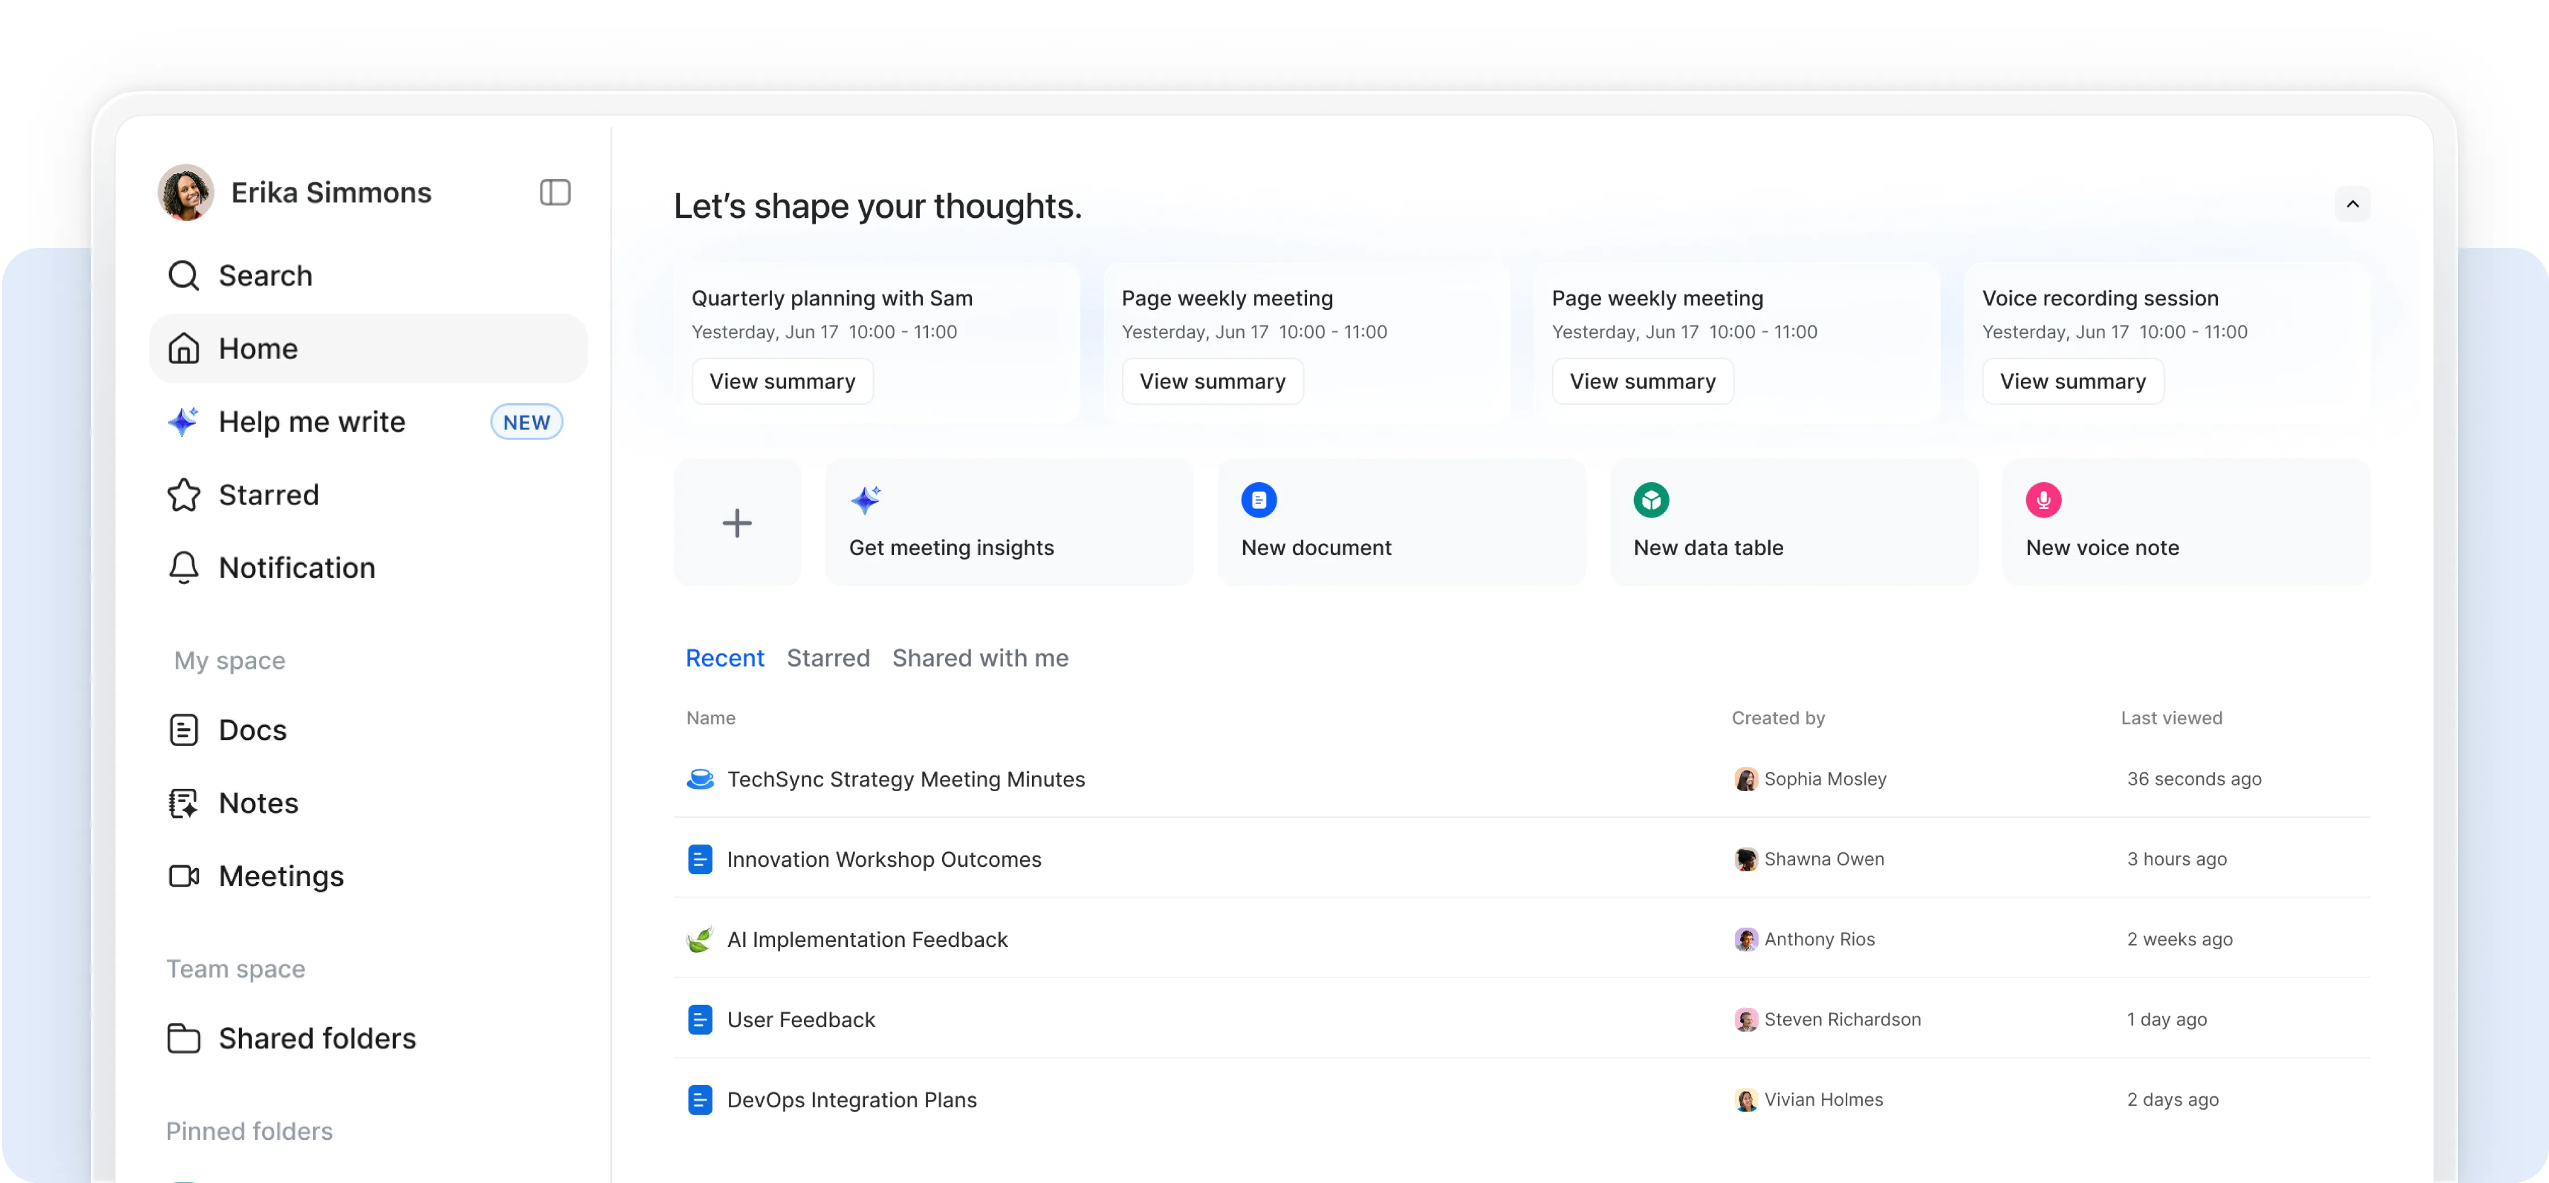Open Docs under My space

click(252, 729)
